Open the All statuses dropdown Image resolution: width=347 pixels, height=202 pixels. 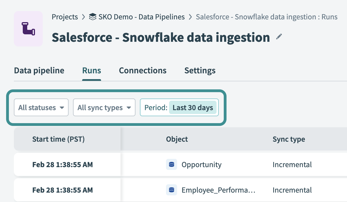pos(41,107)
